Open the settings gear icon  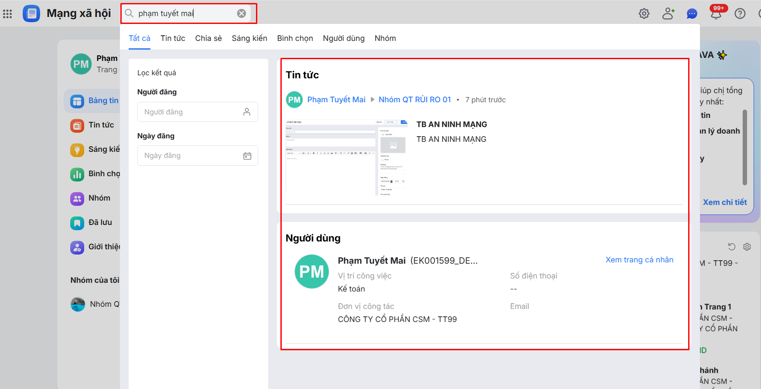(644, 14)
